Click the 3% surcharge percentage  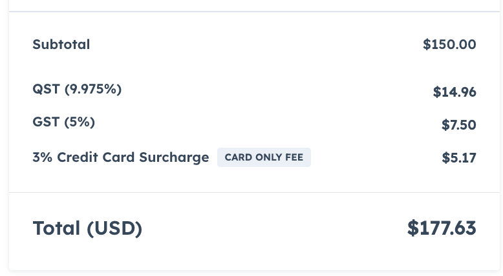click(43, 157)
